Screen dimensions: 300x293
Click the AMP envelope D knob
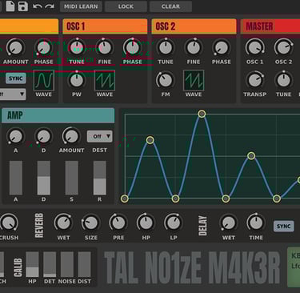[x=43, y=136]
